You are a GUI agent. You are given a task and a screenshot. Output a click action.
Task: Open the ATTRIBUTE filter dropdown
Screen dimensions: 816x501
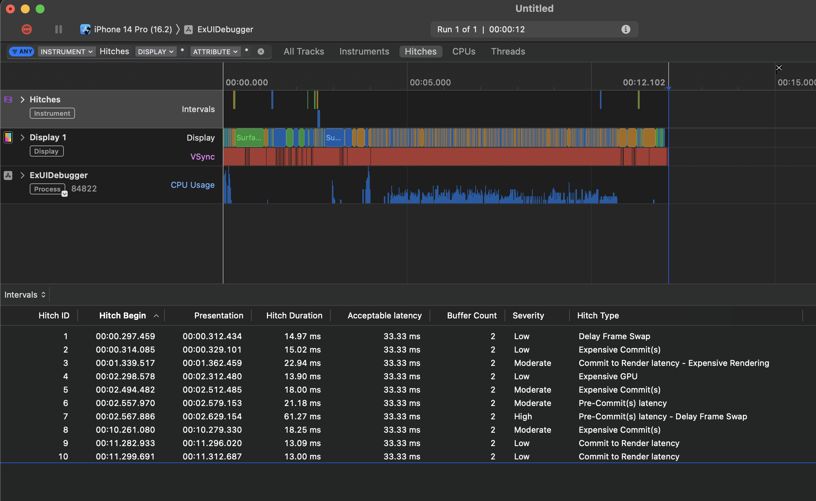215,52
